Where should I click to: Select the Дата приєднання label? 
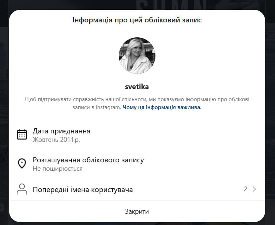point(61,131)
